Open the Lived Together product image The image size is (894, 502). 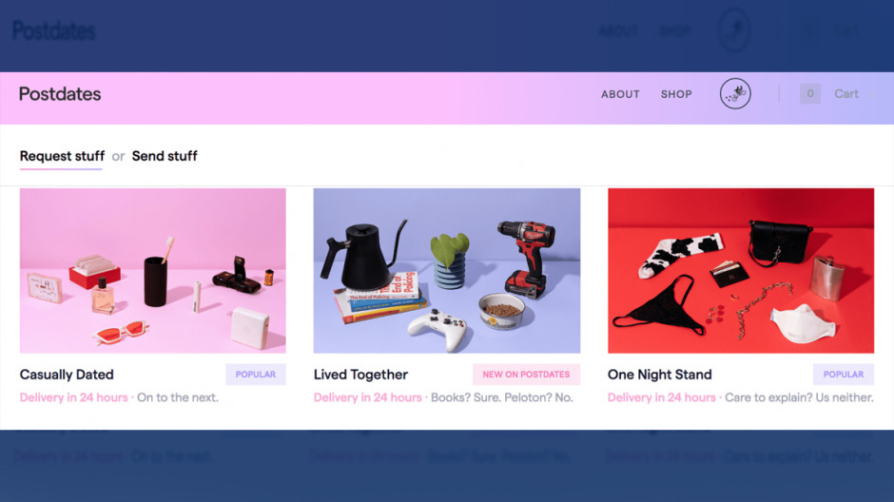(x=447, y=271)
